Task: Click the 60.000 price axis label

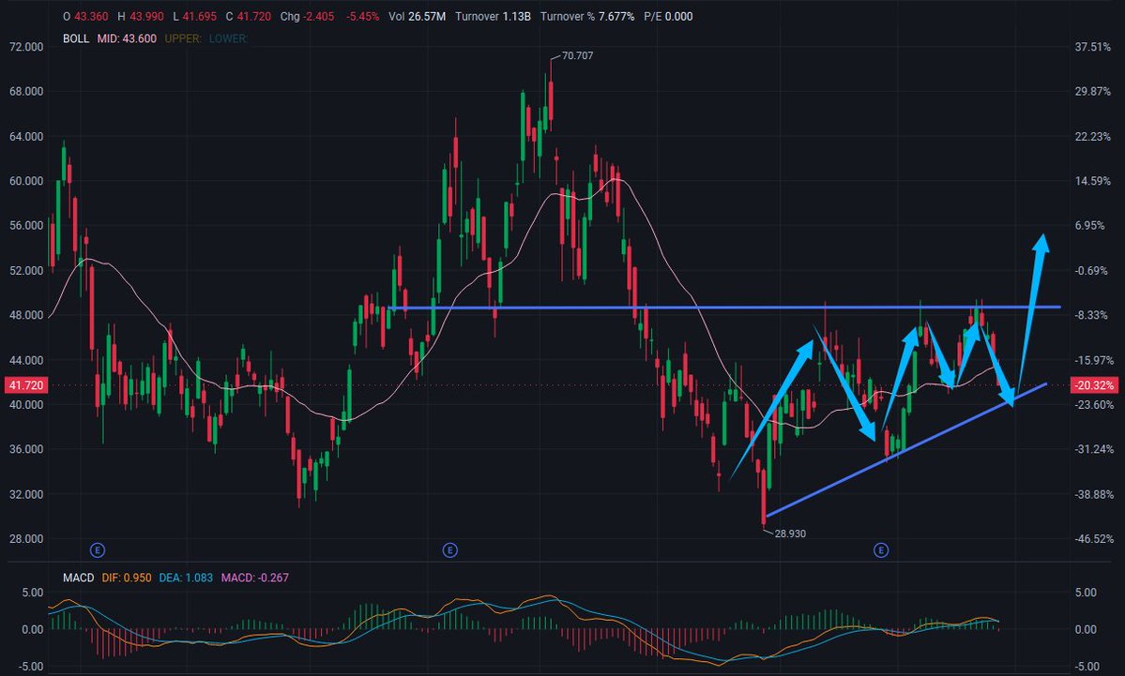Action: (26, 181)
